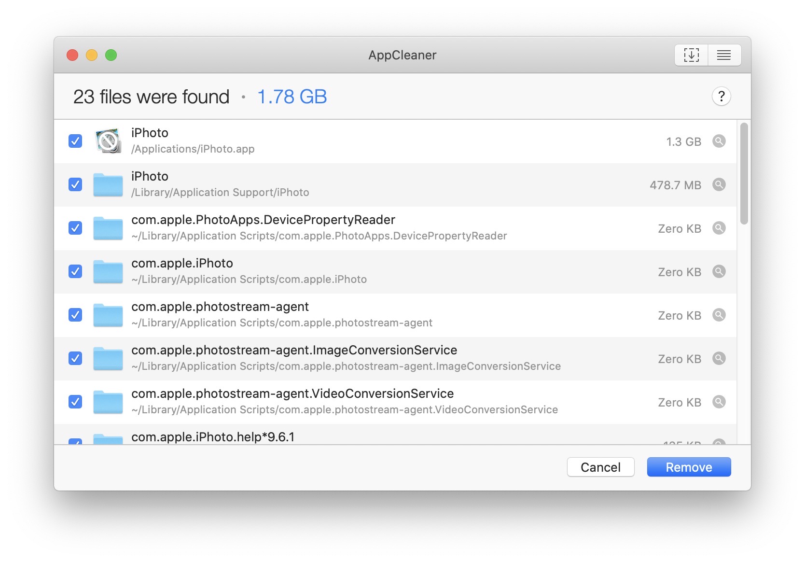Click the blue Remove button
The image size is (805, 562).
pos(689,467)
